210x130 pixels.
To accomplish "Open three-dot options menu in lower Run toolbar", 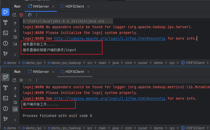I will point(36,80).
